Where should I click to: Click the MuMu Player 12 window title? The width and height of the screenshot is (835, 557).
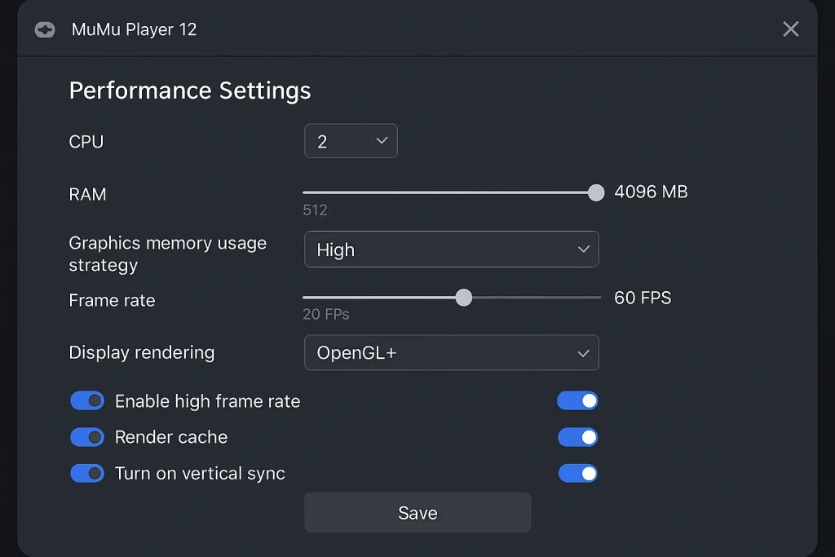134,30
